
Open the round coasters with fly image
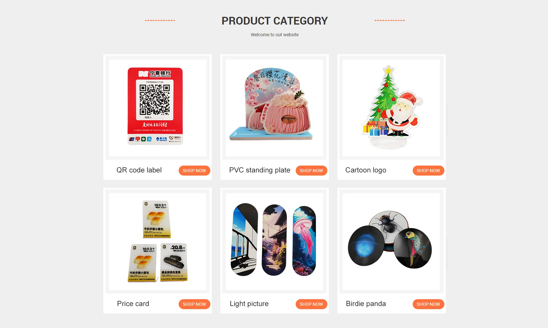pos(391,242)
